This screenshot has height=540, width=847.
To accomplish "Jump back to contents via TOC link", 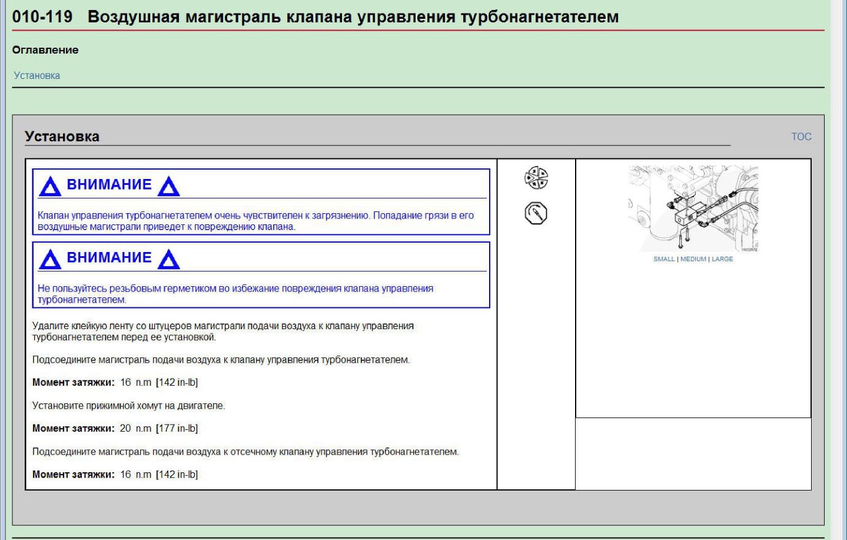I will pyautogui.click(x=801, y=137).
